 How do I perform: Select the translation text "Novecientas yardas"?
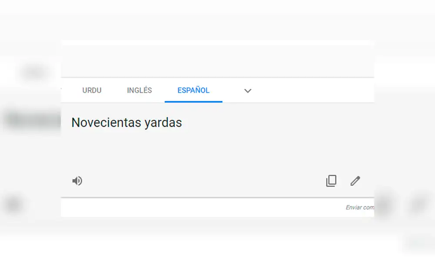click(x=127, y=122)
